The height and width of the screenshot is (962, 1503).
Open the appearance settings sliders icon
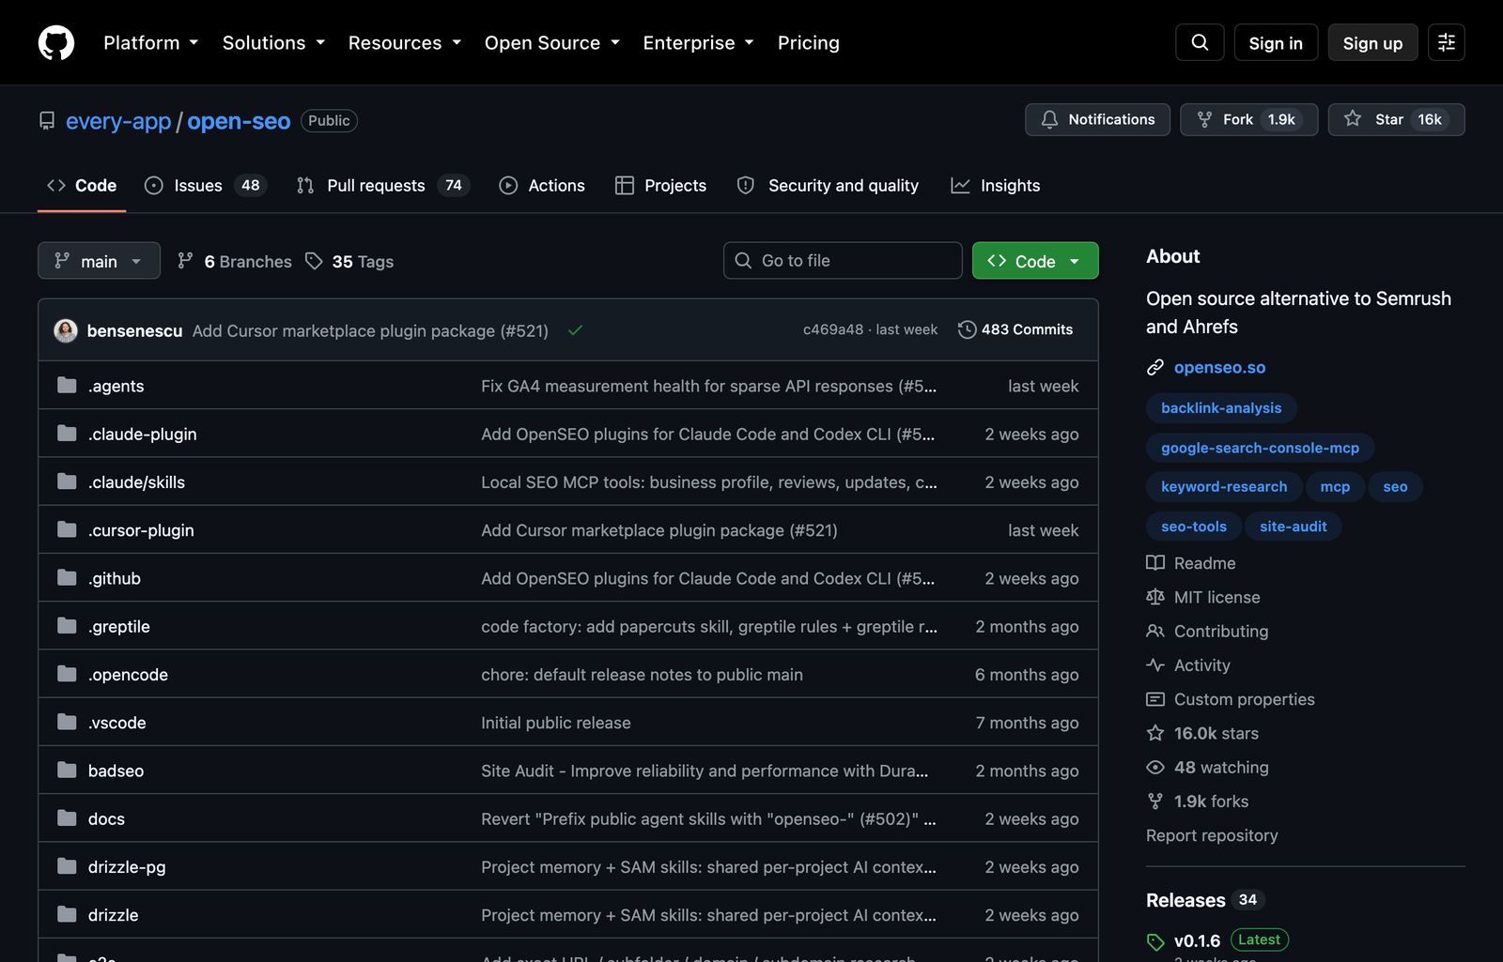(1447, 42)
